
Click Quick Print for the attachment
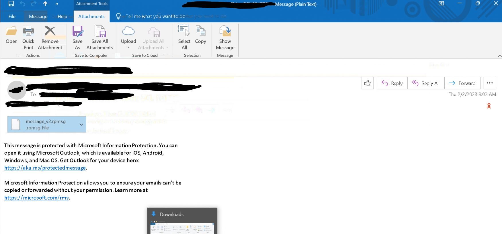[x=28, y=38]
